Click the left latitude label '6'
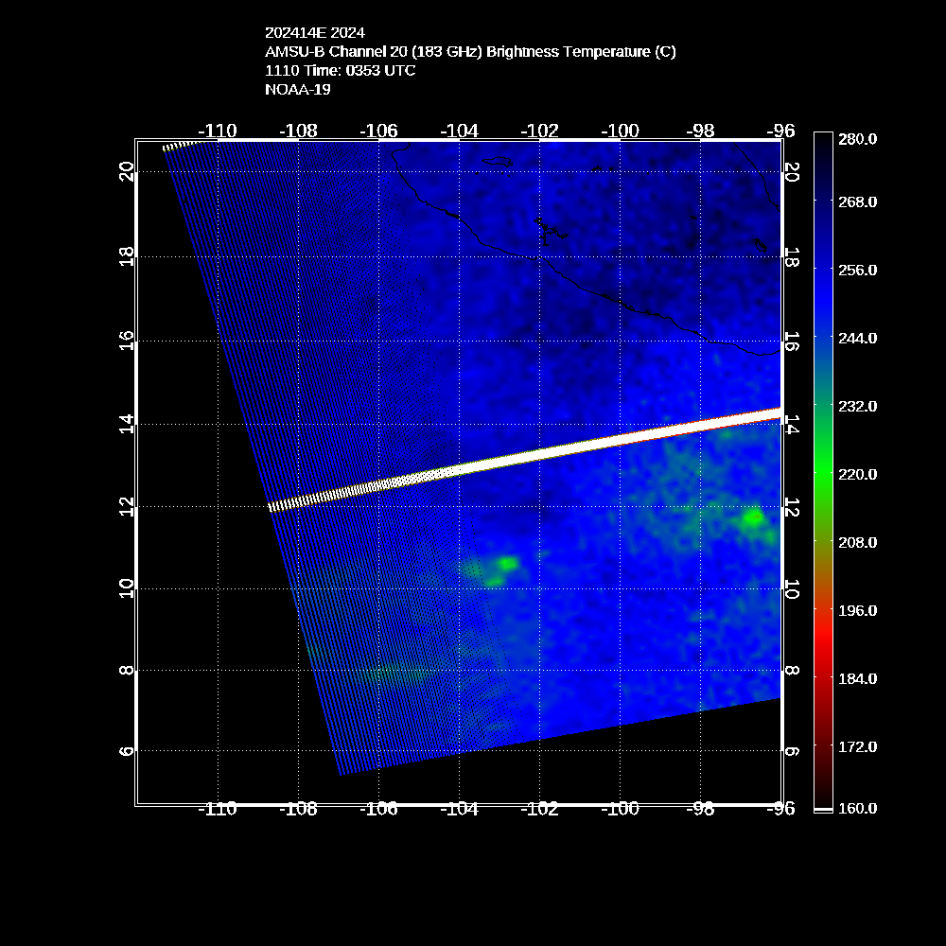This screenshot has height=946, width=946. (126, 751)
